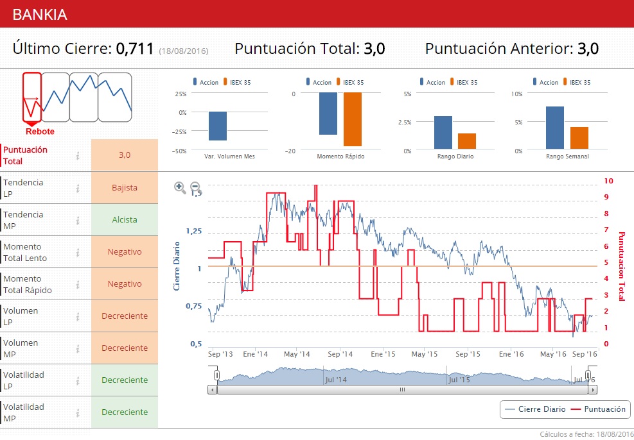Select the orange IBEX 35 bar in Rango Diario
Screen dimensions: 634x440
[x=467, y=141]
